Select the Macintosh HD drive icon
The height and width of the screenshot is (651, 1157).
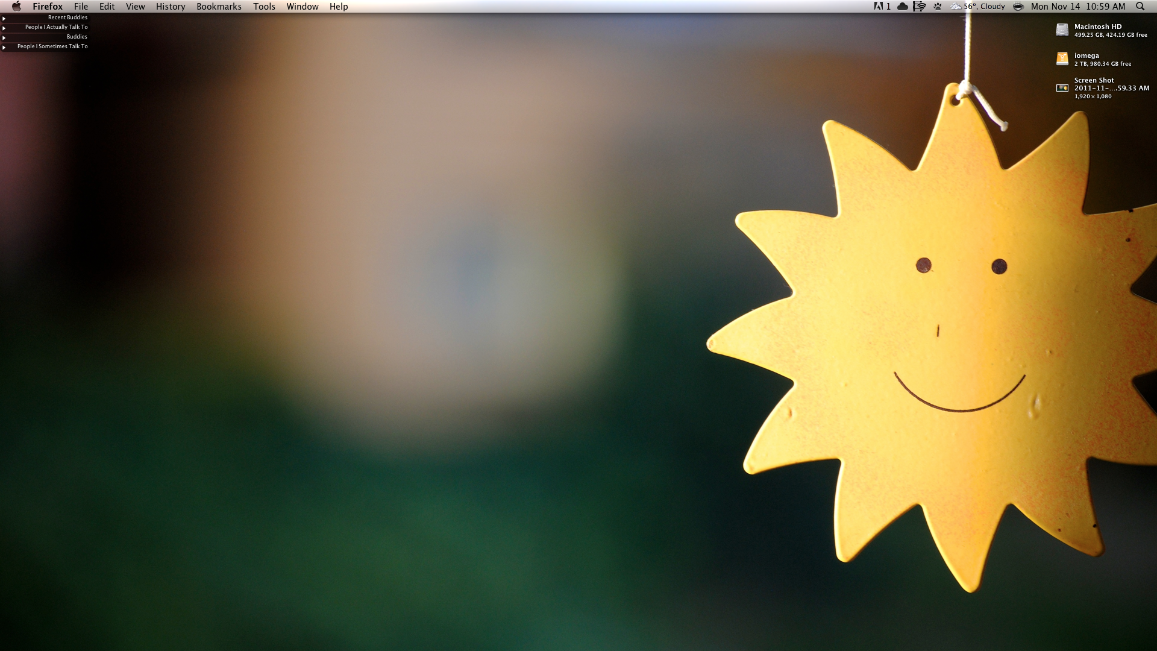tap(1062, 30)
